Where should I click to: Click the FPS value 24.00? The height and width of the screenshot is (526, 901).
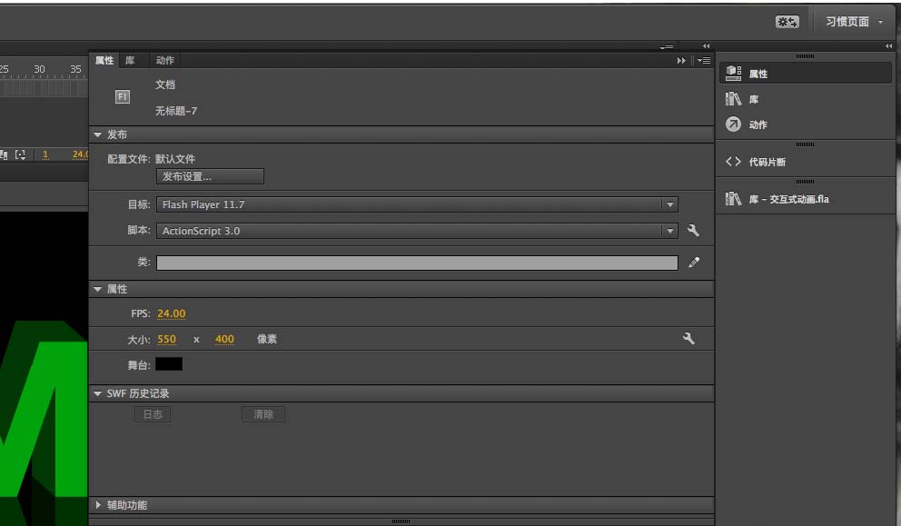(x=172, y=313)
